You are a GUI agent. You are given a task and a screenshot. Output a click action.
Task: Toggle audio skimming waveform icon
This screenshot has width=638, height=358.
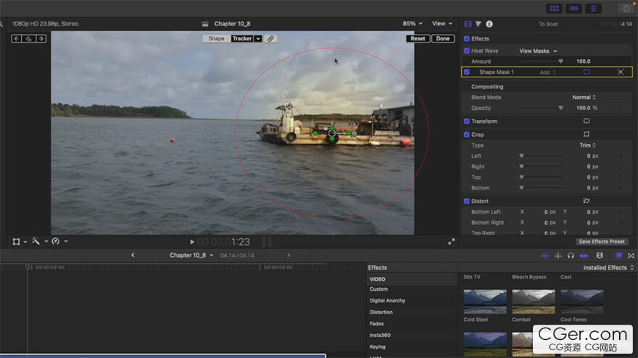(558, 256)
